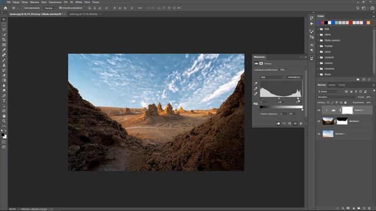Open the search icon at top right
The image size is (376, 211).
point(358,8)
